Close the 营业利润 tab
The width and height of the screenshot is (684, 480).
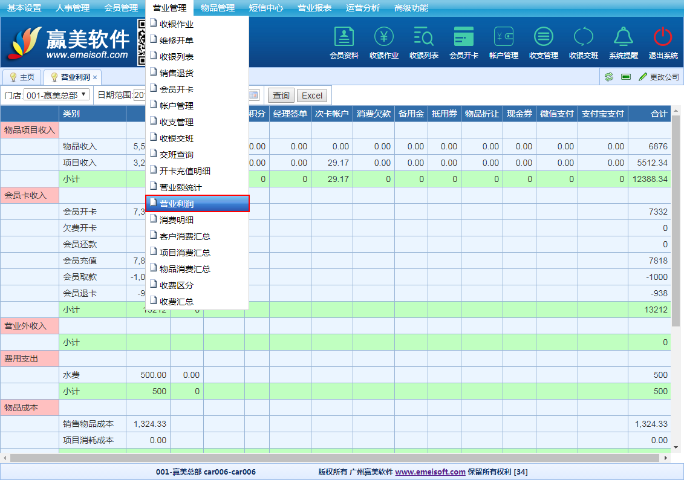[95, 77]
